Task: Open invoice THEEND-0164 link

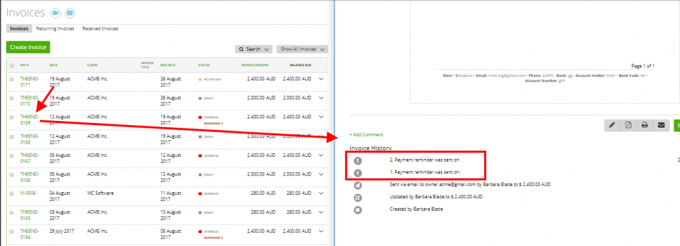Action: [x=29, y=234]
